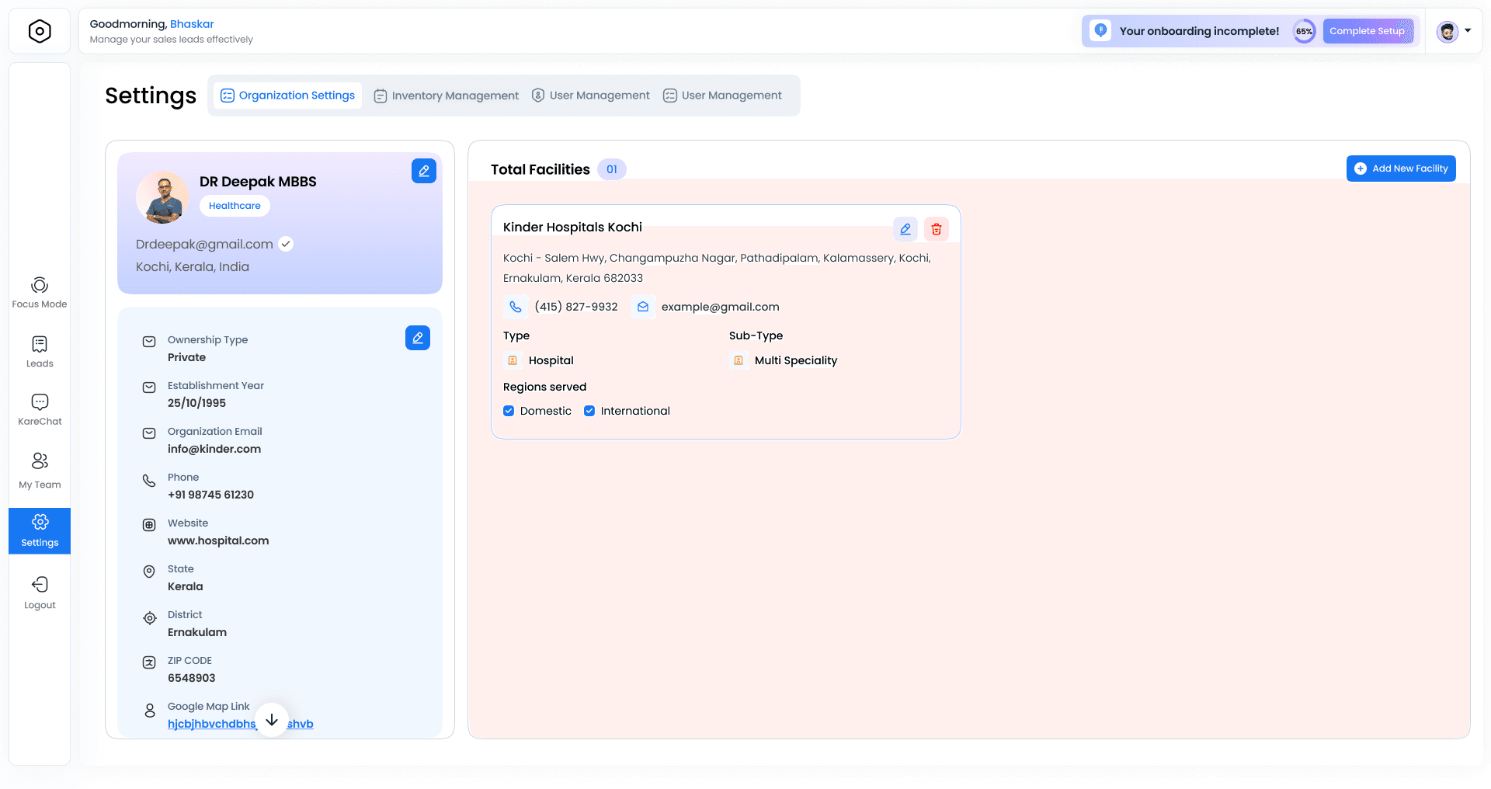
Task: Open the Leads section
Action: (40, 352)
